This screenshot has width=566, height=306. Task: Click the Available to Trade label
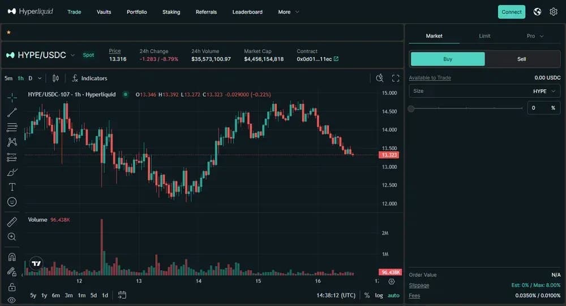coord(430,78)
